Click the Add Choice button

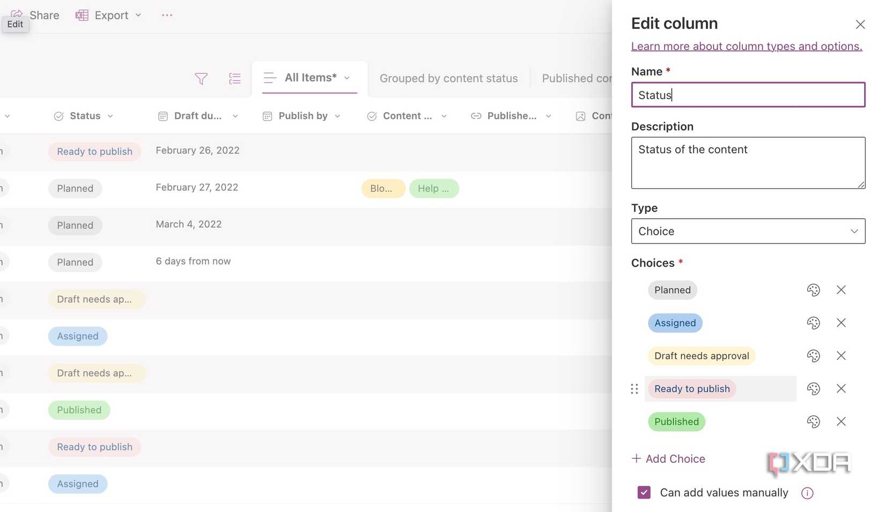[x=668, y=458]
